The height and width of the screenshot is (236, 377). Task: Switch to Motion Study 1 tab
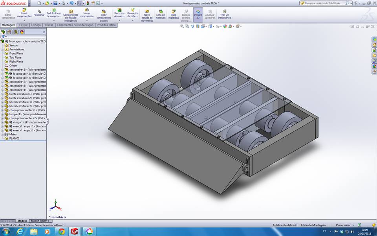pyautogui.click(x=40, y=221)
